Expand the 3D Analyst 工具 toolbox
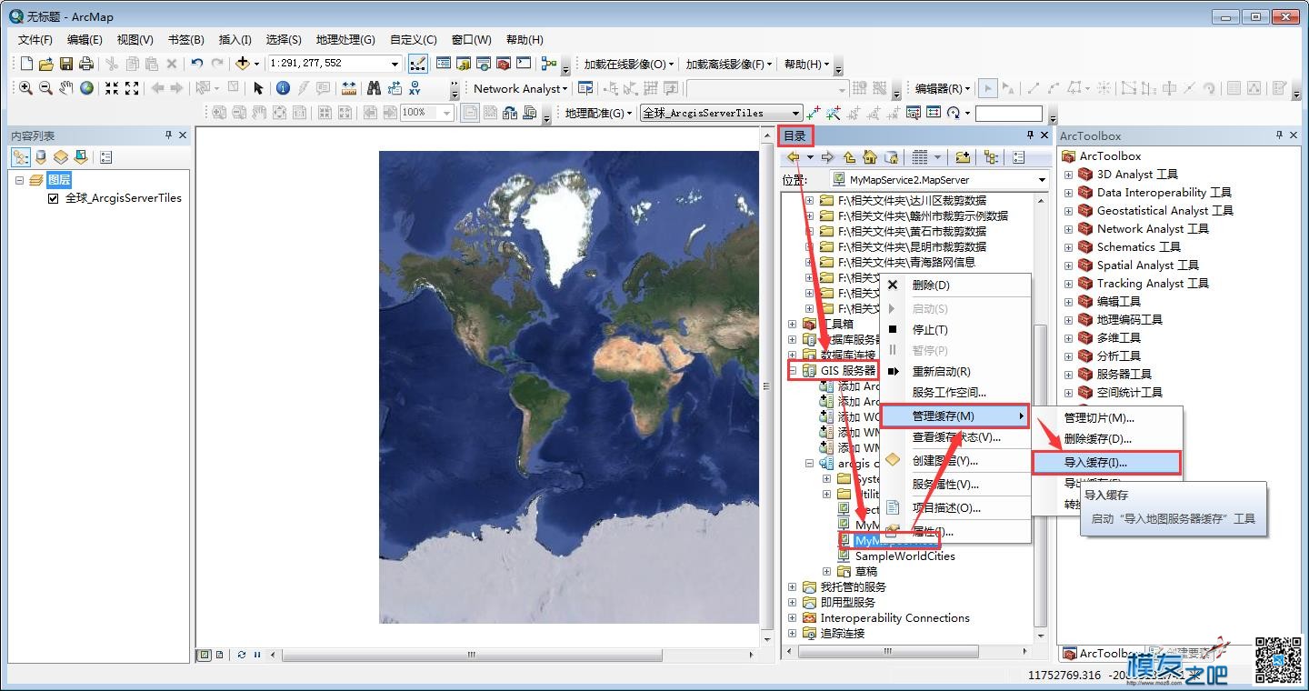This screenshot has width=1309, height=691. pyautogui.click(x=1069, y=175)
